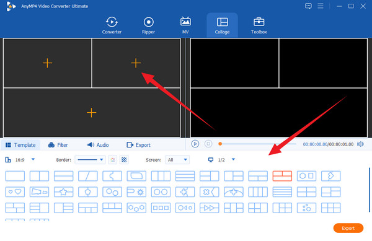The height and width of the screenshot is (241, 372).
Task: Expand the 1/2 display dropdown
Action: coord(234,159)
